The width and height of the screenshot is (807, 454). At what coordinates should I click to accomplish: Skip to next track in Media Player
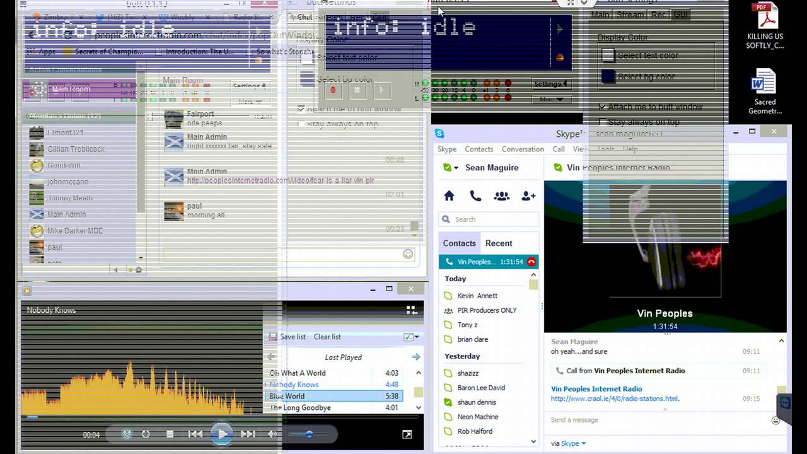point(248,434)
